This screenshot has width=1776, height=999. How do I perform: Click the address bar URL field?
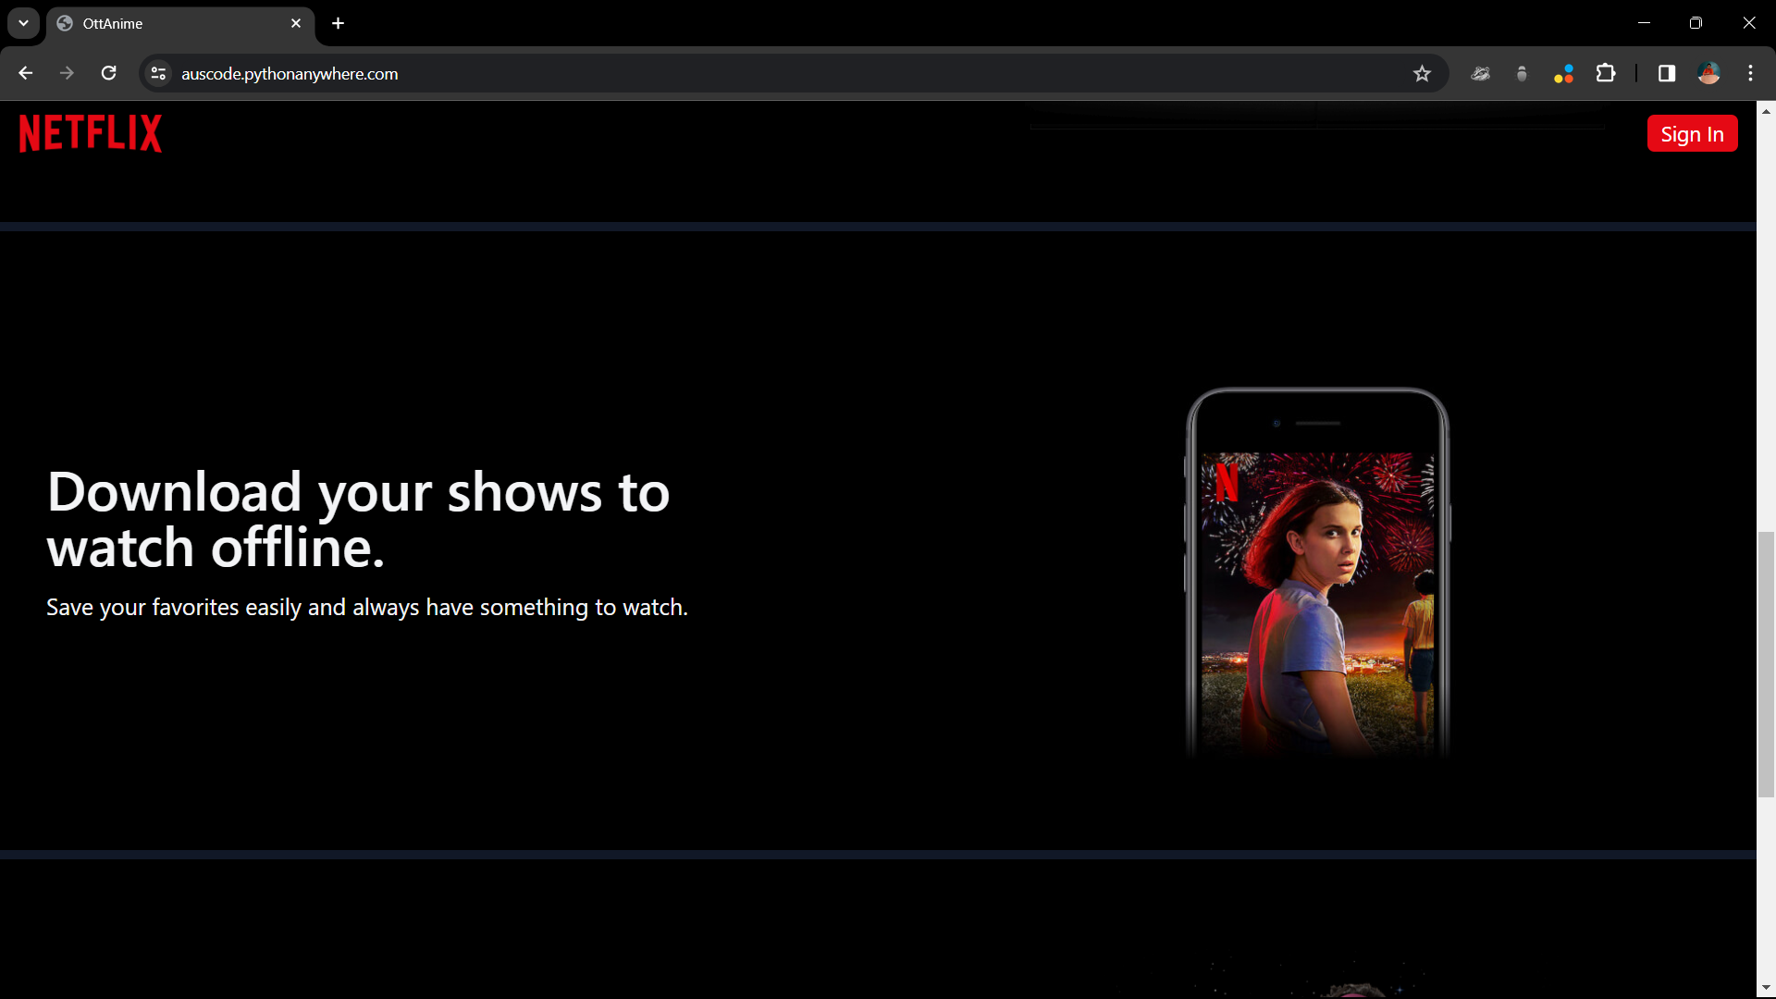tap(740, 73)
